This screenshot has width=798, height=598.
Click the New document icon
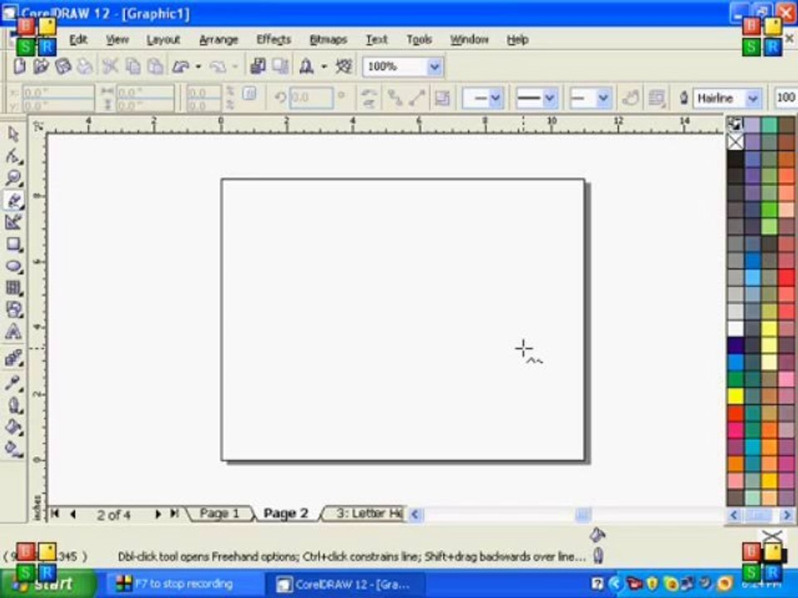(19, 66)
